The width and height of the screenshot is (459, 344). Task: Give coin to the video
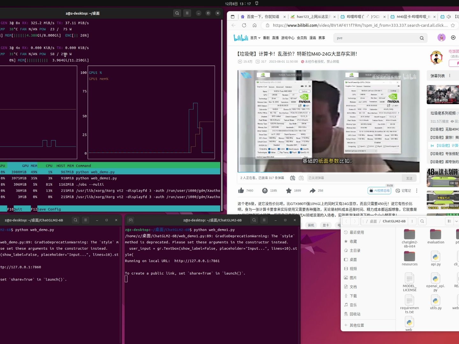(x=265, y=190)
